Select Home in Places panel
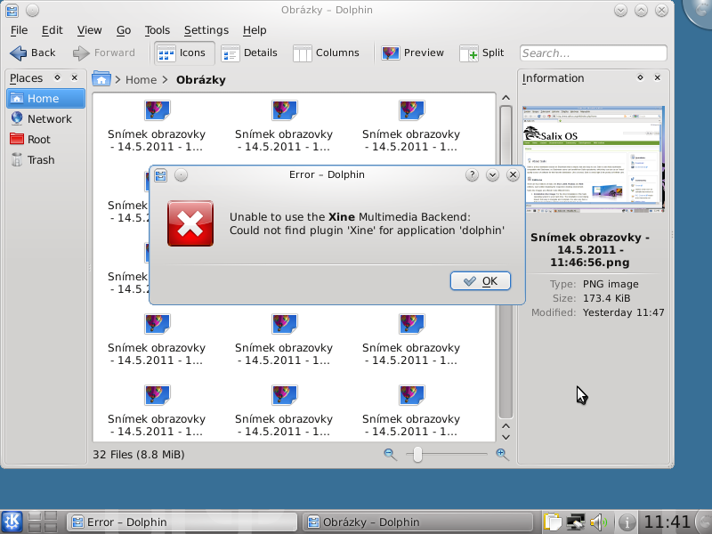The width and height of the screenshot is (712, 534). tap(45, 99)
